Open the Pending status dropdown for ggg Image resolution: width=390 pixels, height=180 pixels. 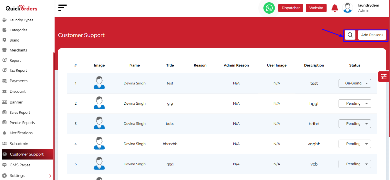pyautogui.click(x=355, y=164)
